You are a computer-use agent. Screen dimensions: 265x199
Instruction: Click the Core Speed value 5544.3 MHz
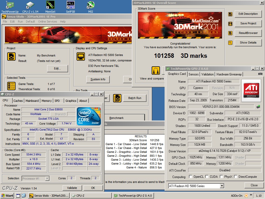pos(34,154)
